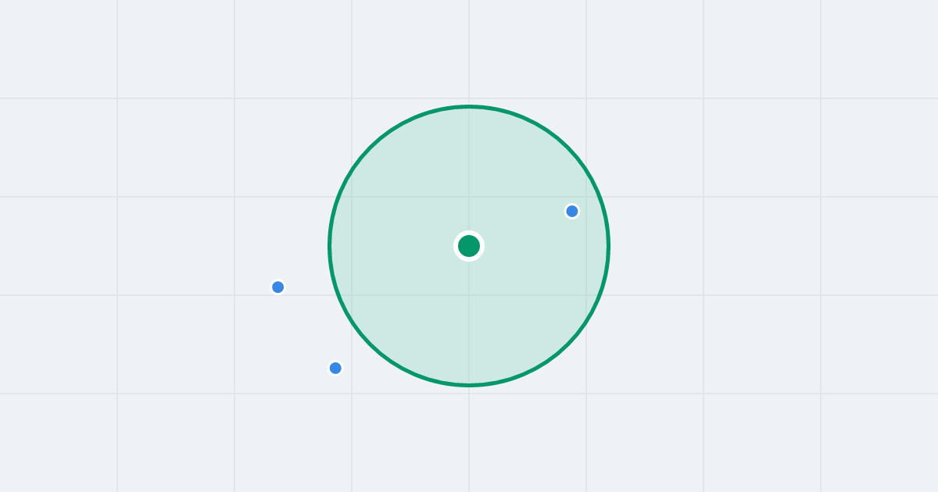Image resolution: width=938 pixels, height=492 pixels.
Task: Click the grid intersection nearest the inner blue dot
Action: pos(586,197)
